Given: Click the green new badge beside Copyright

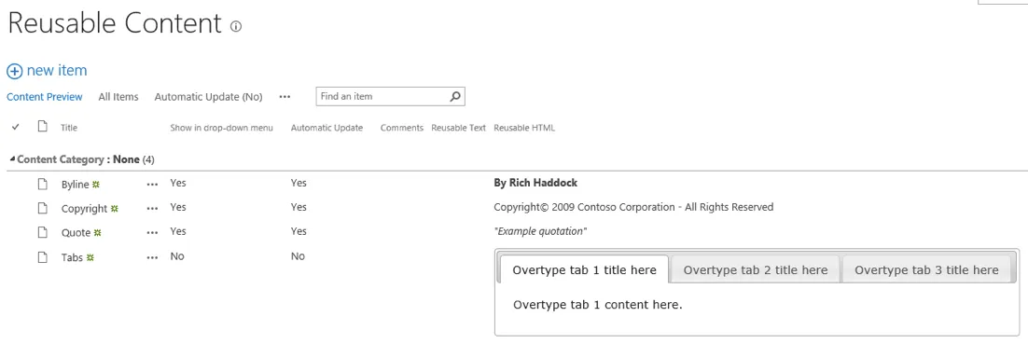Looking at the screenshot, I should (114, 209).
